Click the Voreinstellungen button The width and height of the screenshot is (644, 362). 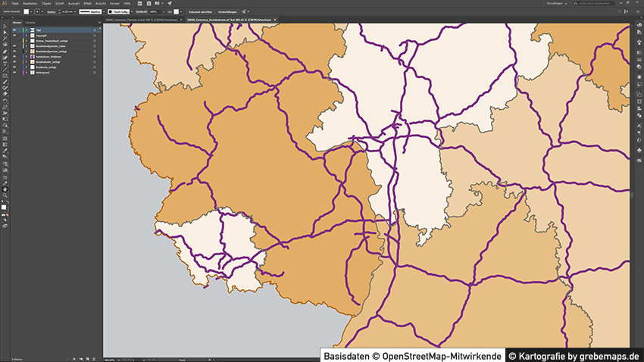pos(231,11)
